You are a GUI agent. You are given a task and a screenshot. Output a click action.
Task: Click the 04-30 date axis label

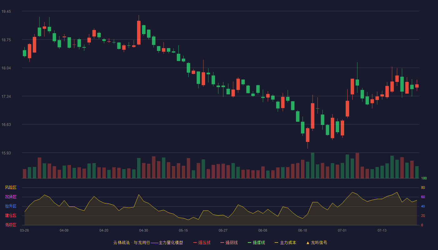pyautogui.click(x=144, y=230)
